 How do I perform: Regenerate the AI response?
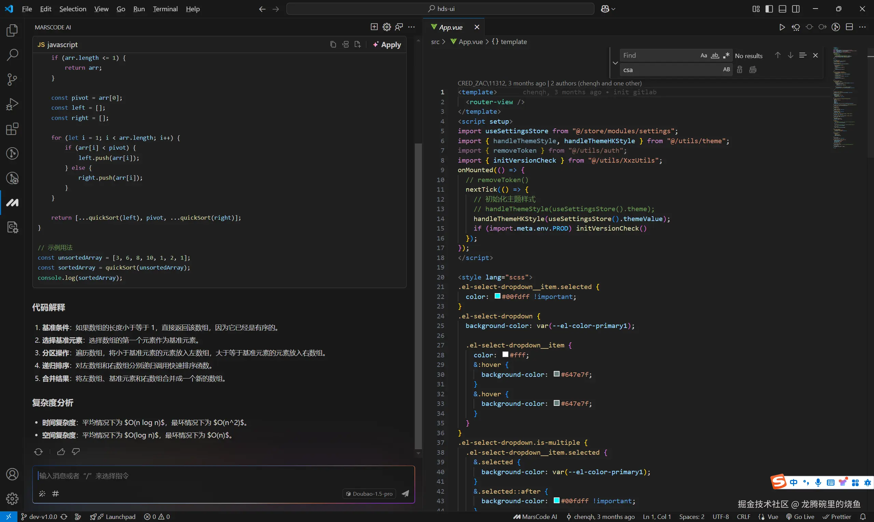pos(39,452)
